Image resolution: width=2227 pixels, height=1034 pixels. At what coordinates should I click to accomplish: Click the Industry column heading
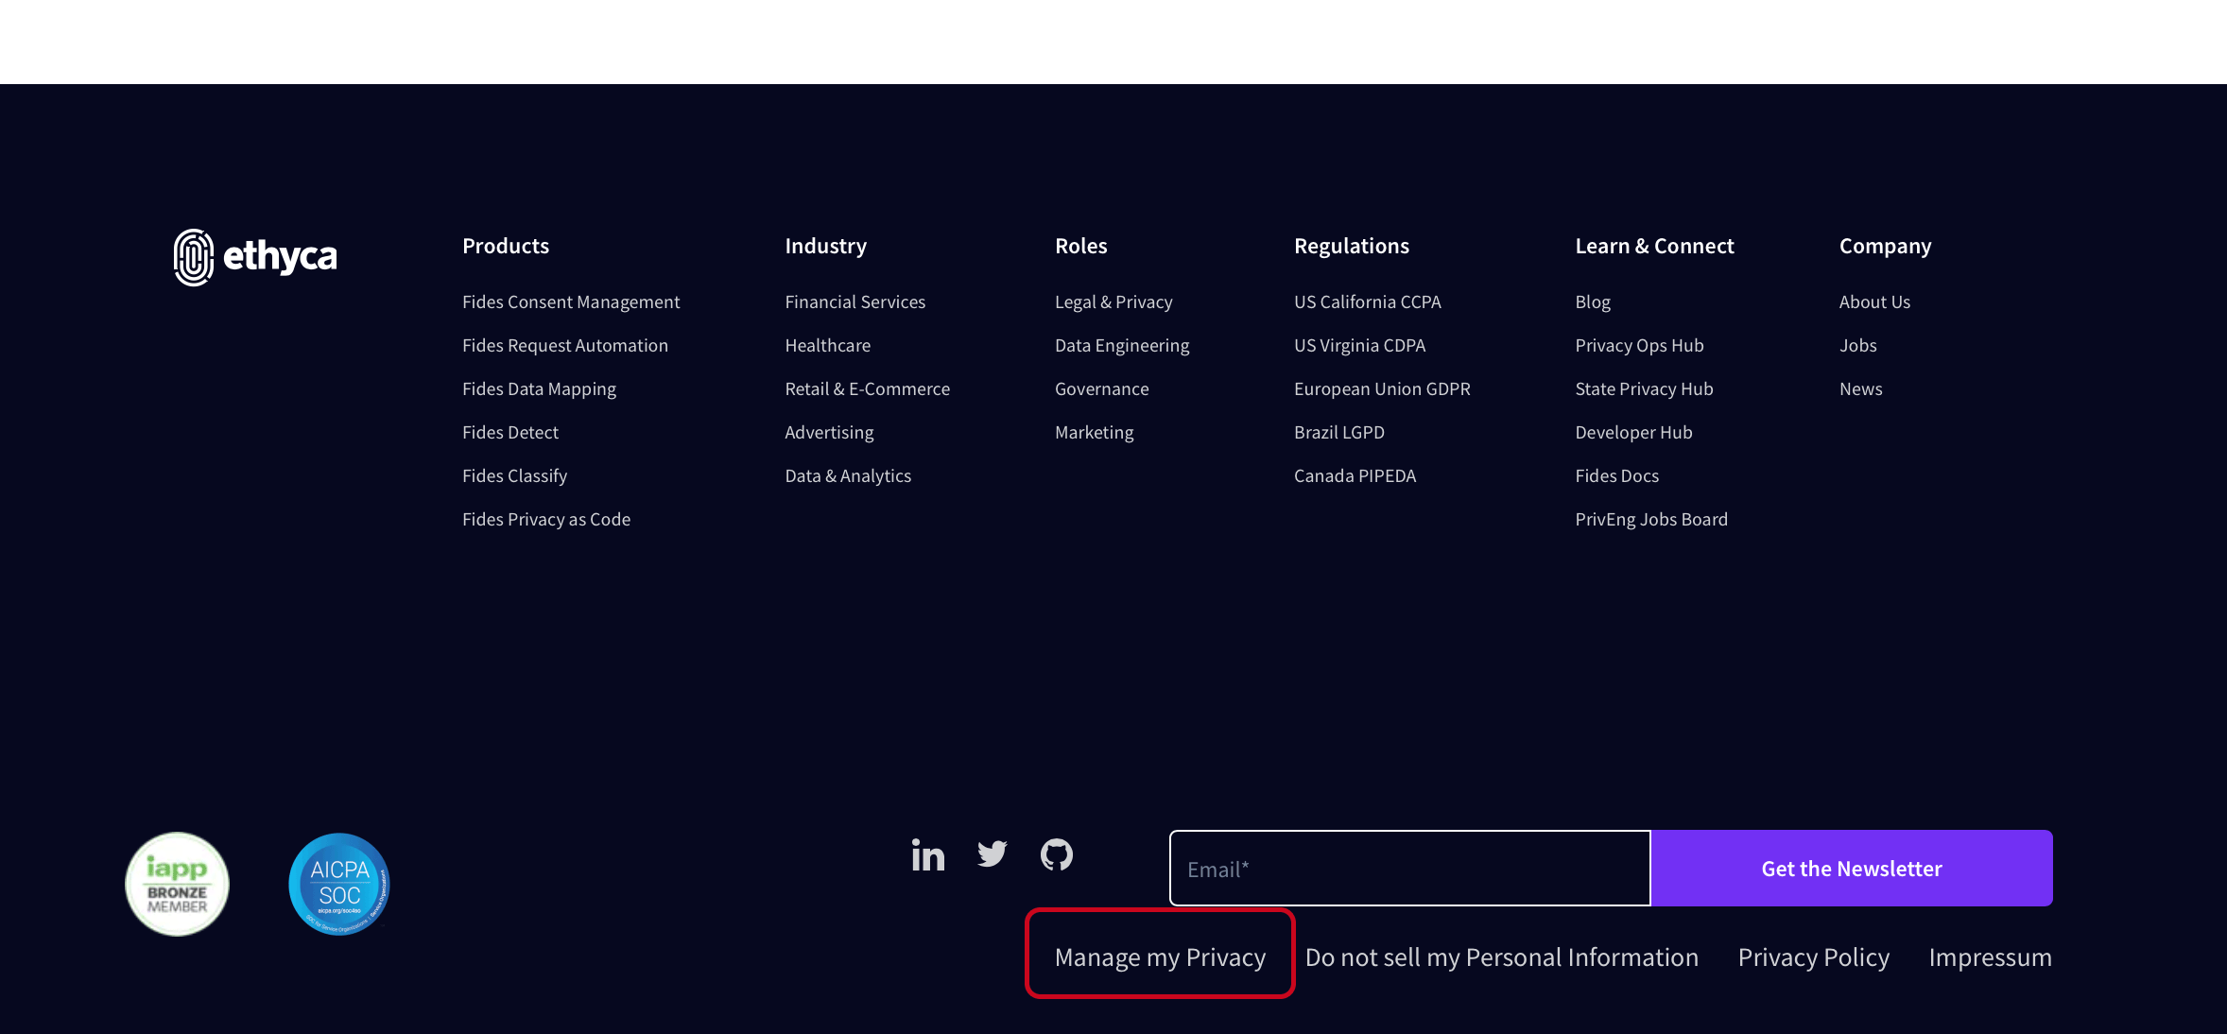coord(825,246)
